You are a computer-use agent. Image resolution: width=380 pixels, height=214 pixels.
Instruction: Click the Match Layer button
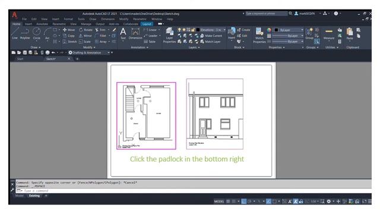[210, 42]
